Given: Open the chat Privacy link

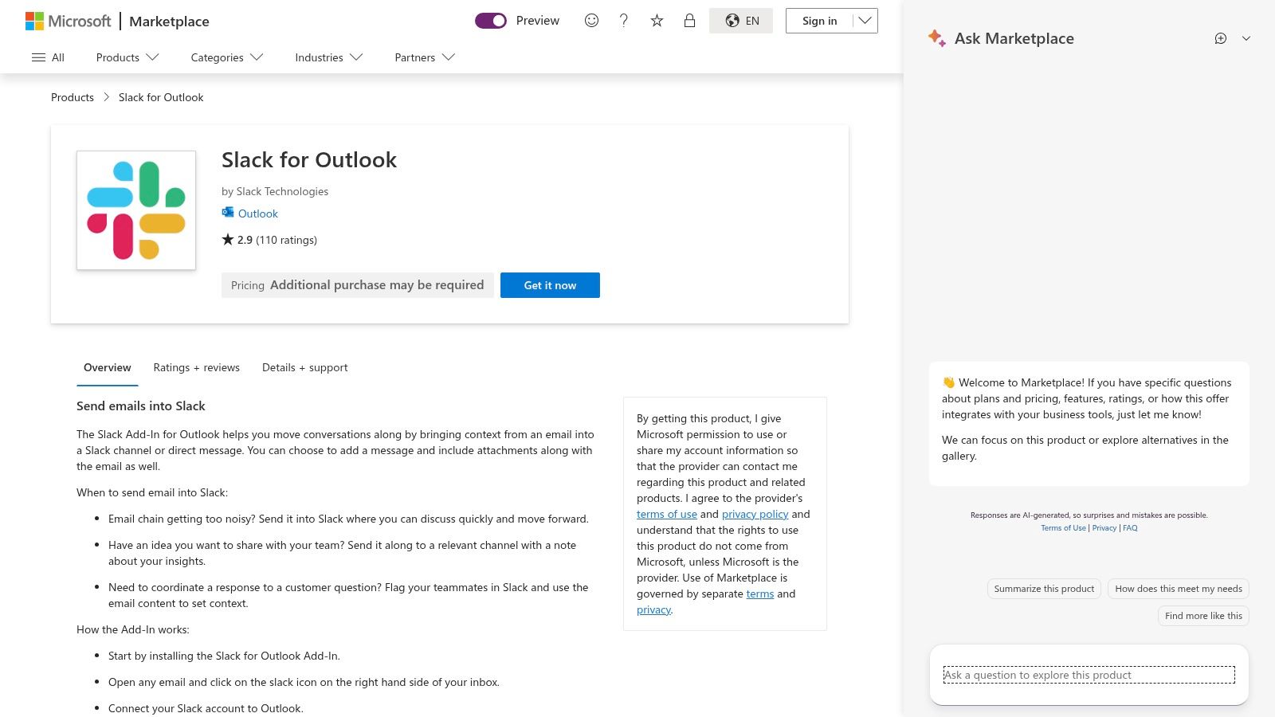Looking at the screenshot, I should 1104,528.
